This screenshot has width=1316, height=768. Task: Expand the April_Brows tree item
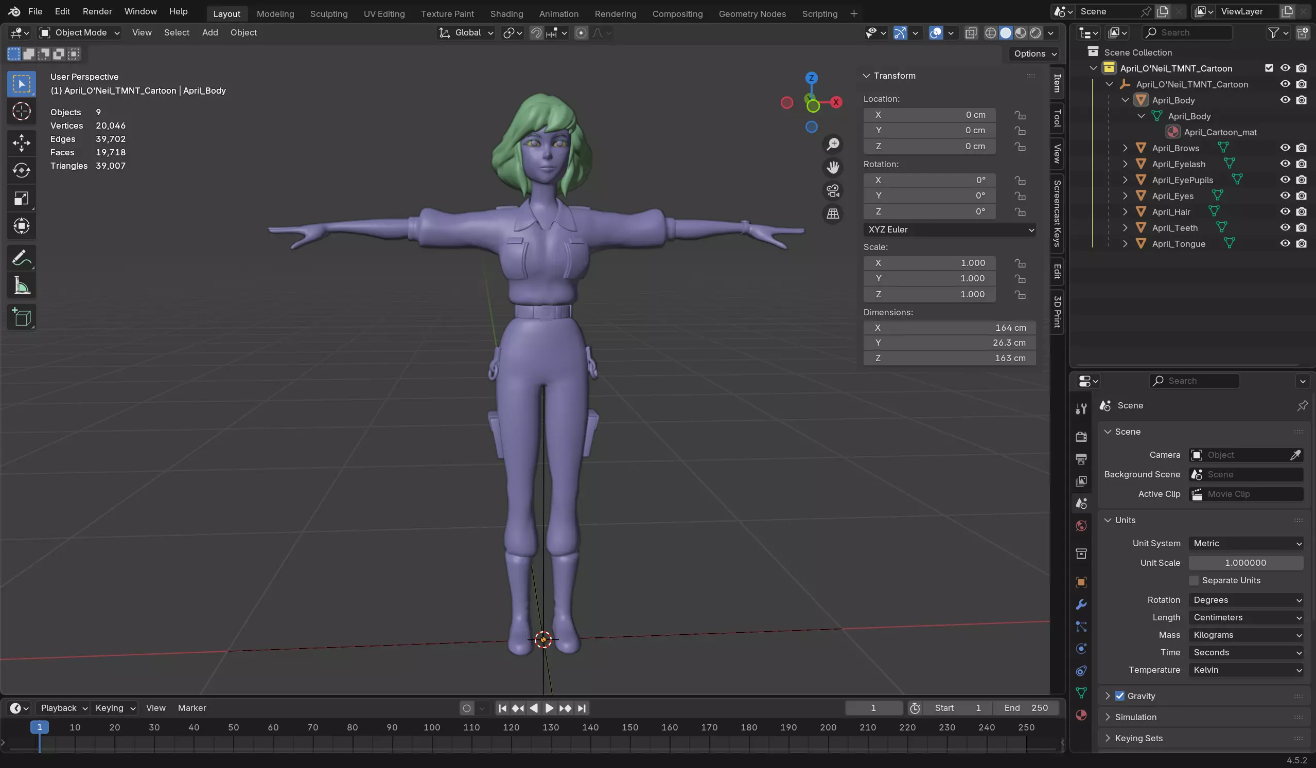pos(1126,148)
